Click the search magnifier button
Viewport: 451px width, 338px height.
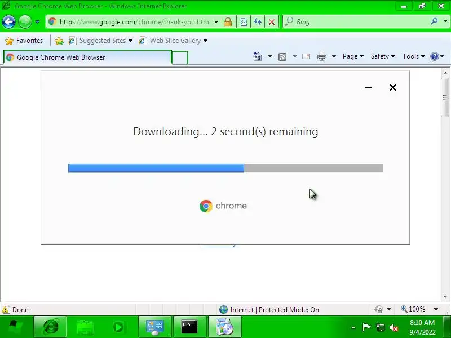point(434,21)
